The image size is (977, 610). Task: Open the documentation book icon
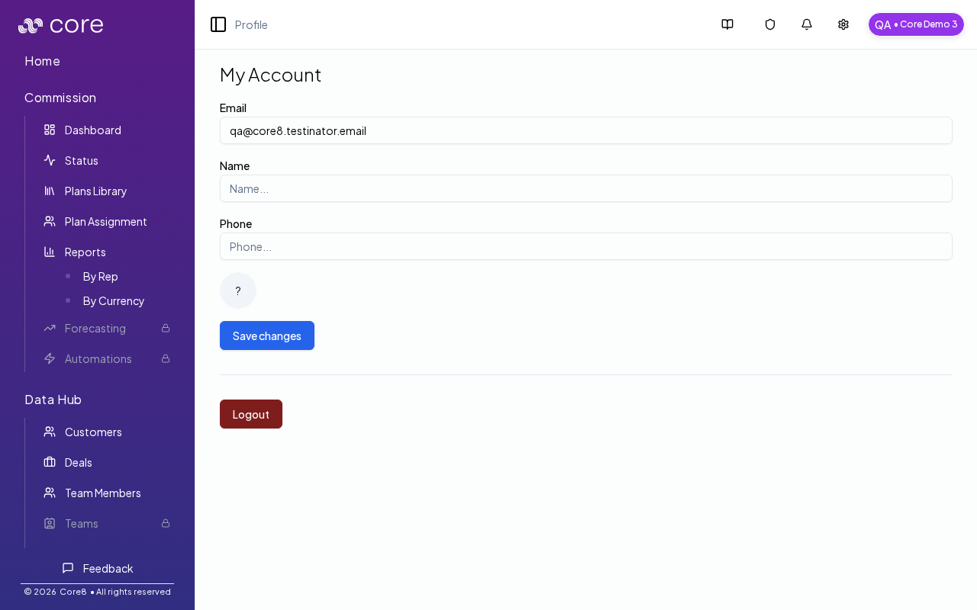click(x=727, y=24)
